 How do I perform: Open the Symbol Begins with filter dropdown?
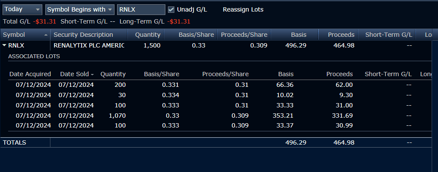[80, 9]
